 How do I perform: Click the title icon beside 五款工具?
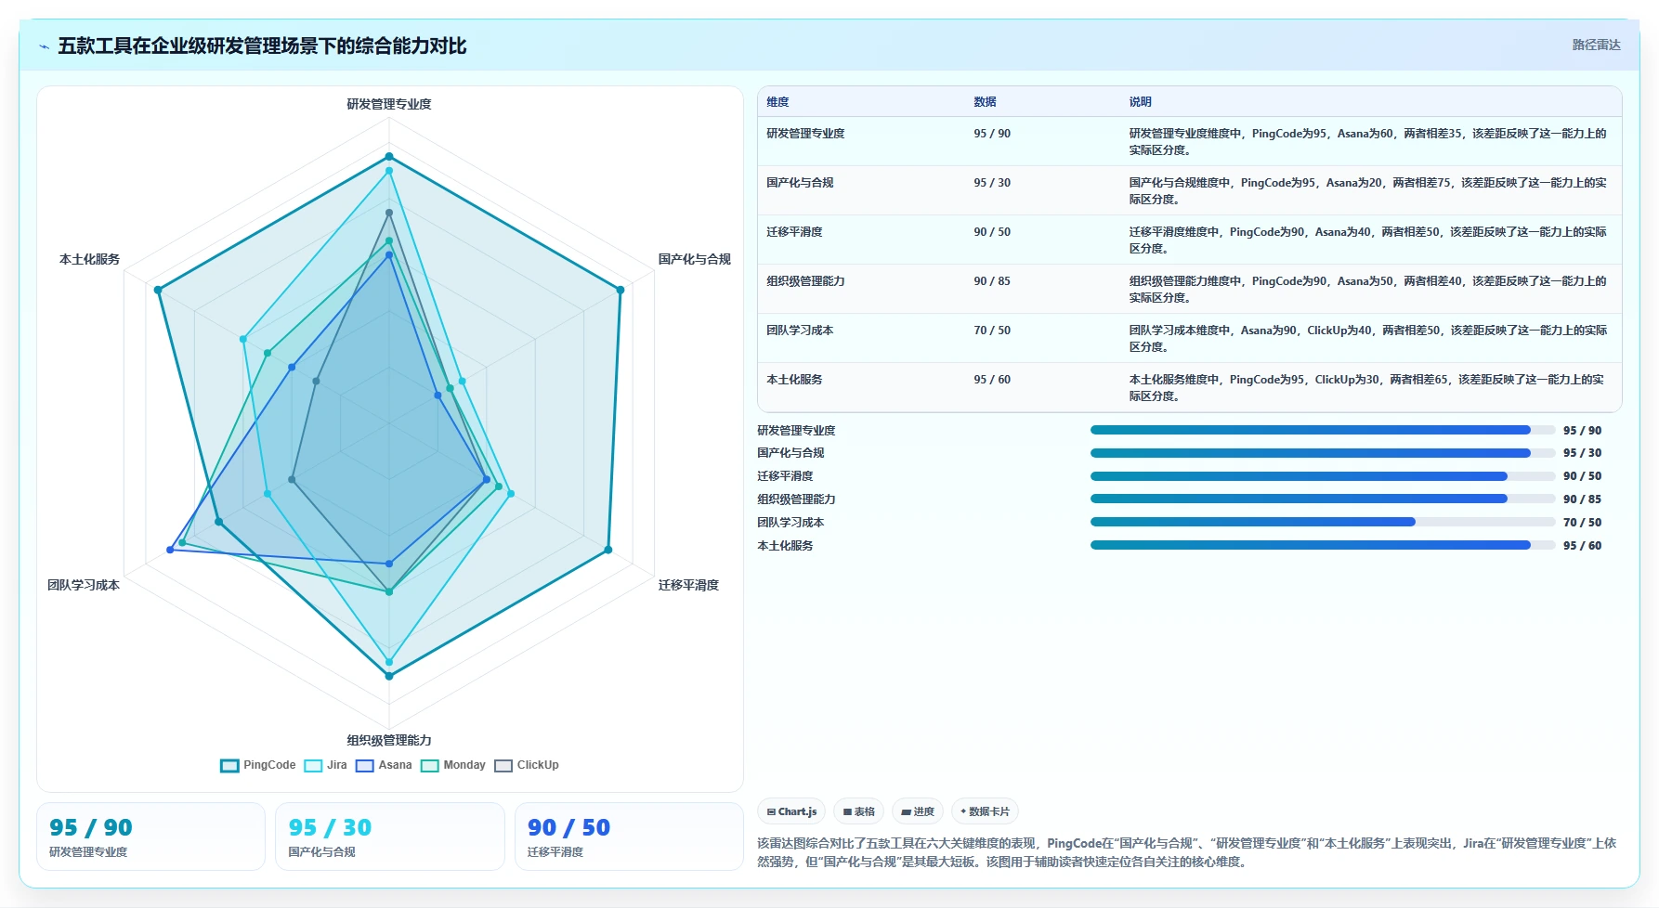44,46
